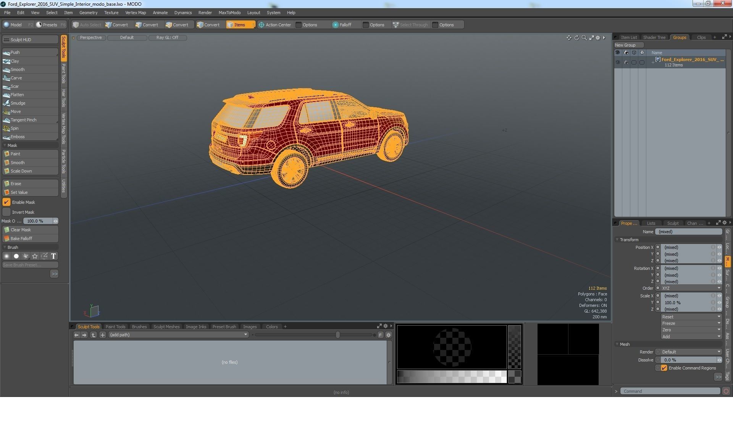Screen dimensions: 733x442
Task: Click the viewport rotate icon
Action: [x=576, y=37]
